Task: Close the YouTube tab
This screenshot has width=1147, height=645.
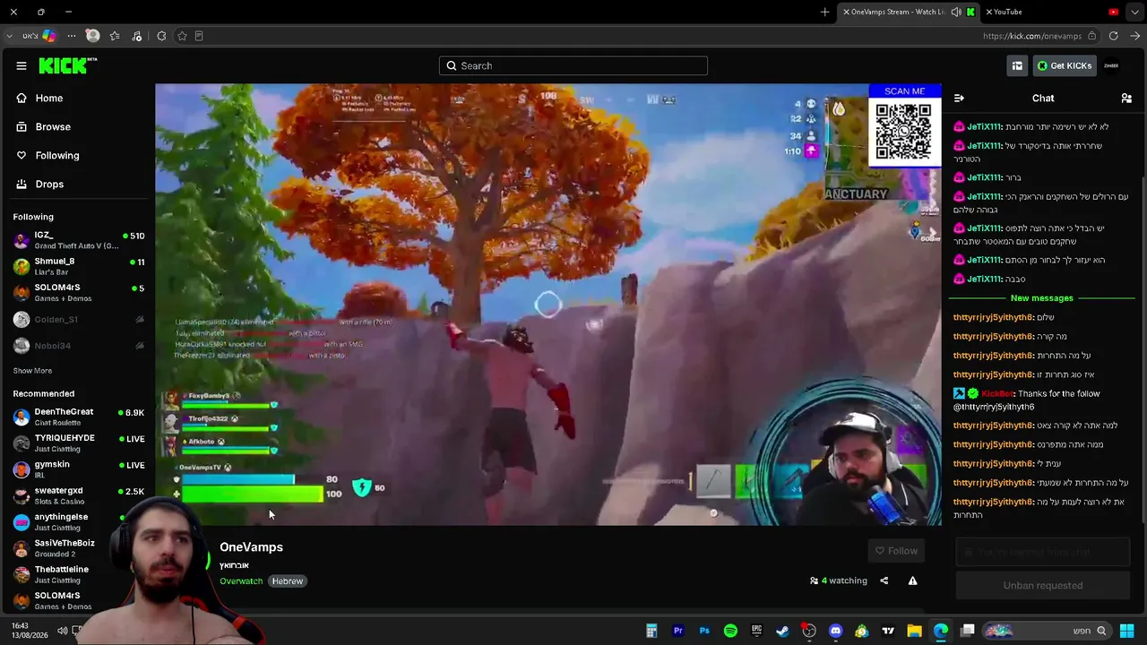Action: (x=988, y=12)
